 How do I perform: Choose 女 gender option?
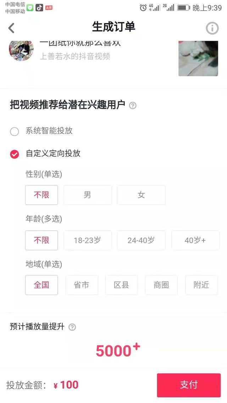tap(141, 195)
